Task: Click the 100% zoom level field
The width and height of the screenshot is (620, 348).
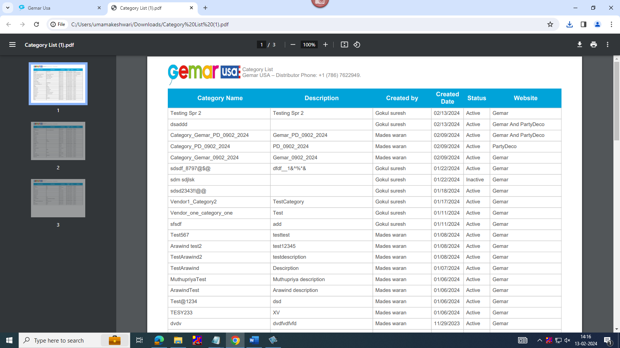Action: point(309,44)
